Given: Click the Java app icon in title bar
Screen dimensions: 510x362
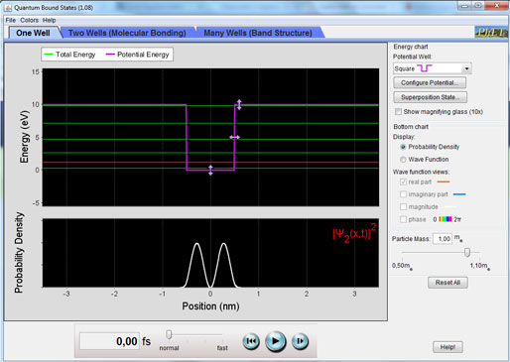Looking at the screenshot, I should [8, 7].
